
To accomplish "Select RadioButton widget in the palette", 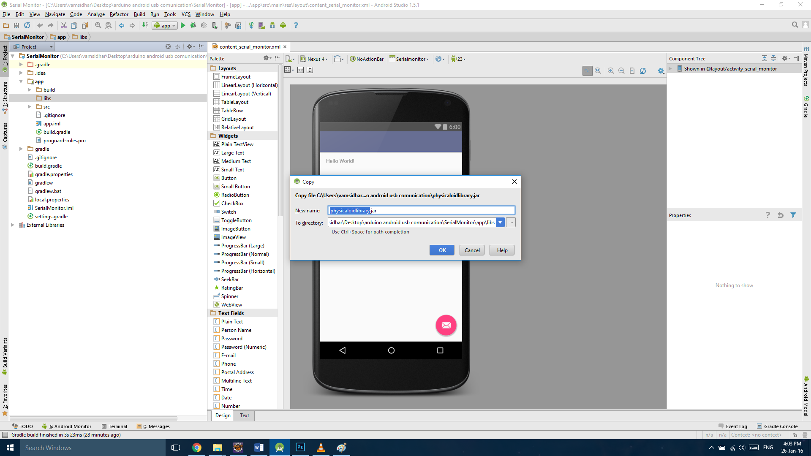I will tap(235, 195).
